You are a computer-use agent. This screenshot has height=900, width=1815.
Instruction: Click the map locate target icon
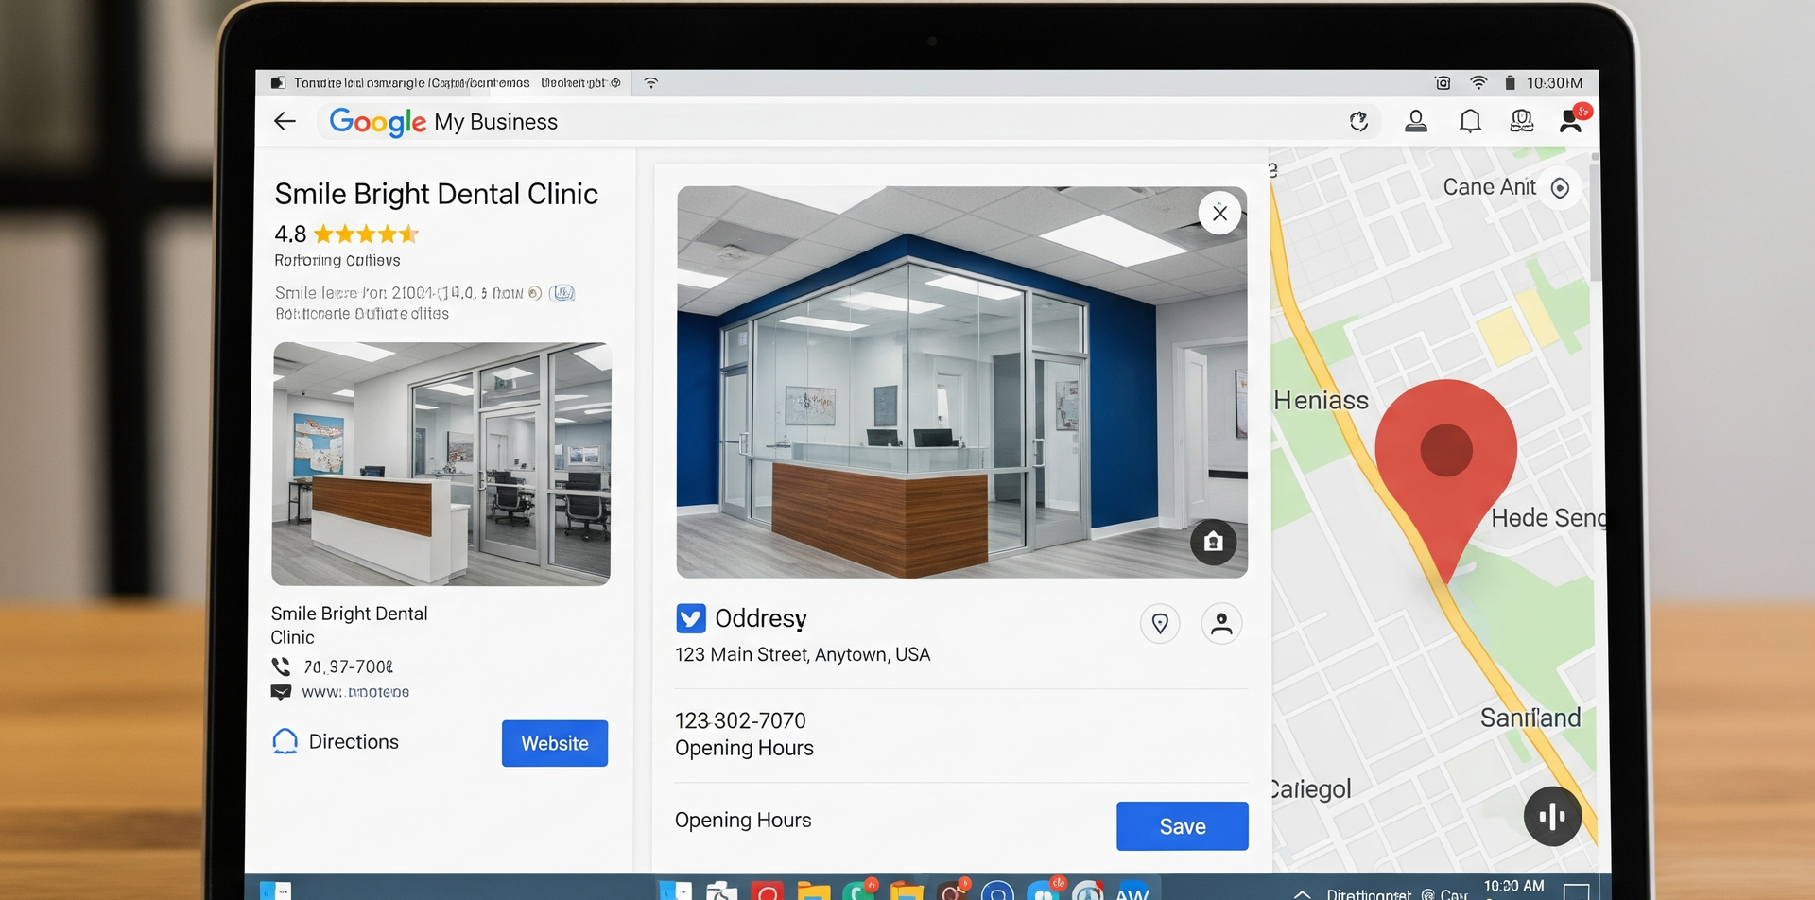1561,188
